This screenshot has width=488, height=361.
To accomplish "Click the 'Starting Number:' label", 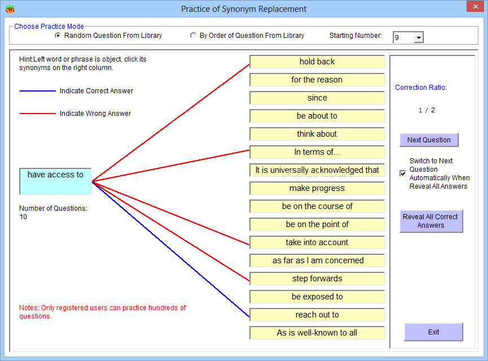I will [x=356, y=36].
